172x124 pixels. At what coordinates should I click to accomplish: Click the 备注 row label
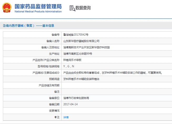[57, 92]
